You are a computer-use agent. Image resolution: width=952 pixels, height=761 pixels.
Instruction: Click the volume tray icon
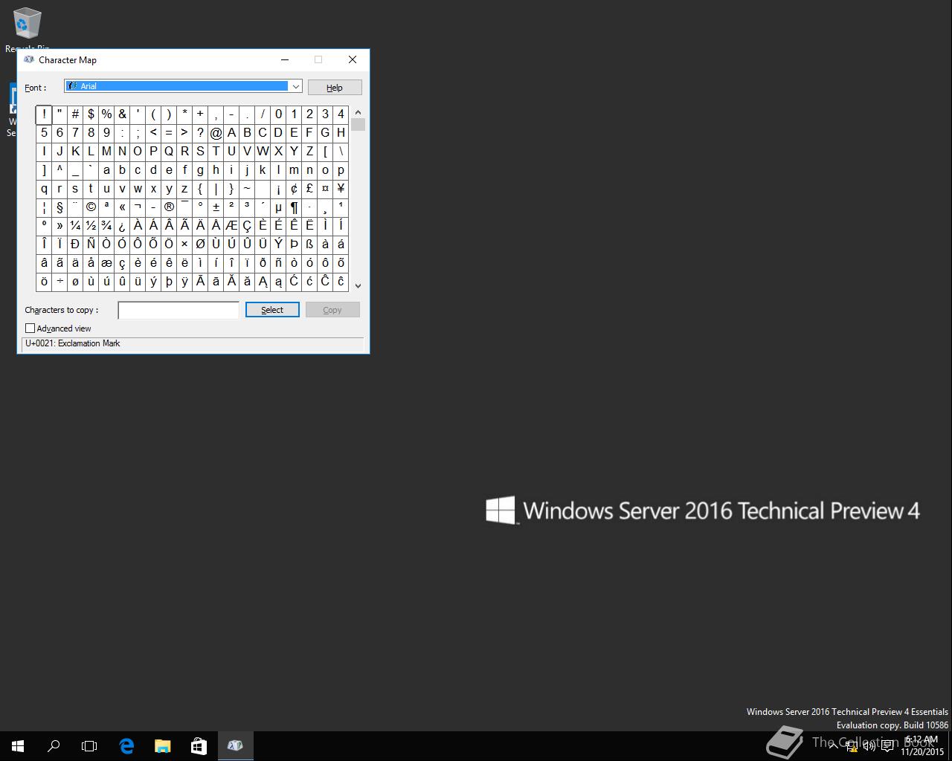tap(869, 746)
